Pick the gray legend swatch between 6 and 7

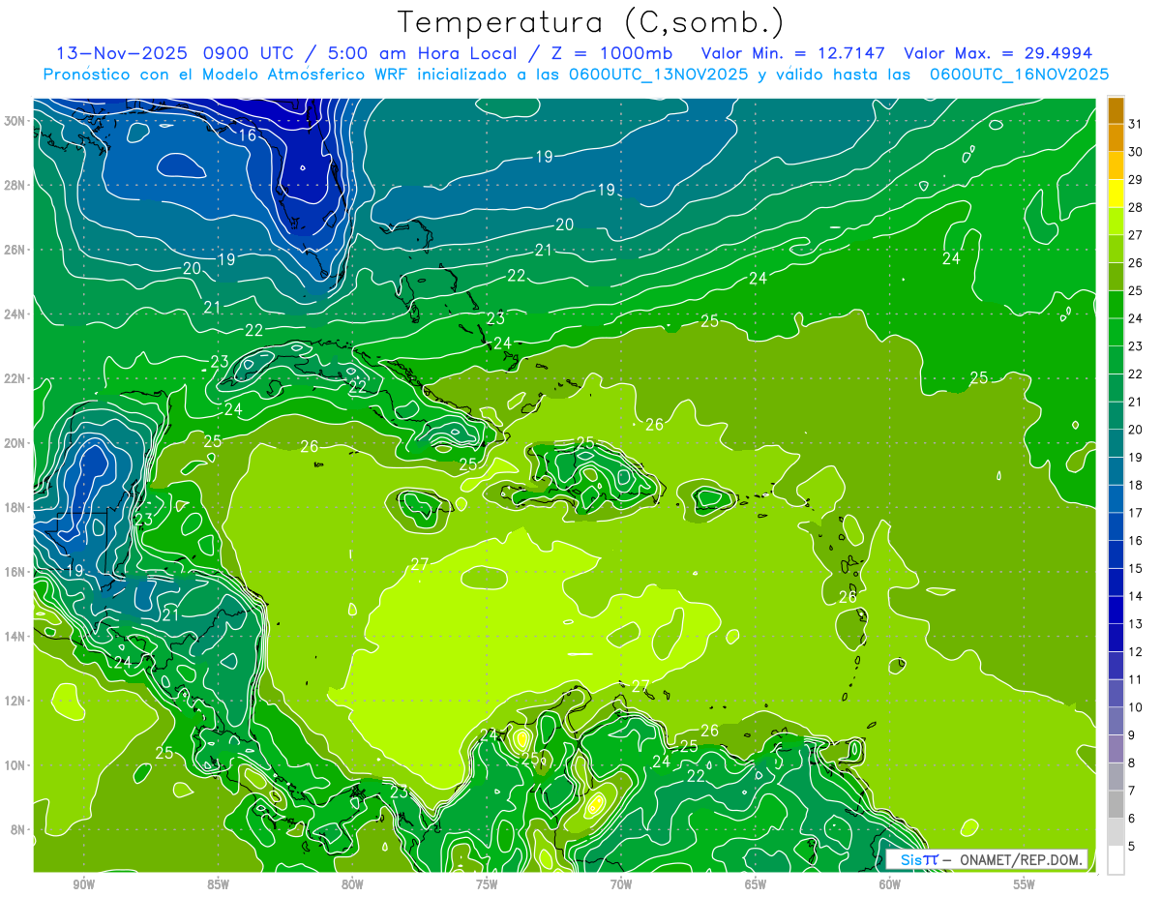point(1116,804)
